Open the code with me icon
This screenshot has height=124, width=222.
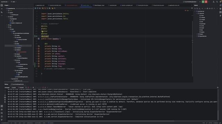point(214,2)
